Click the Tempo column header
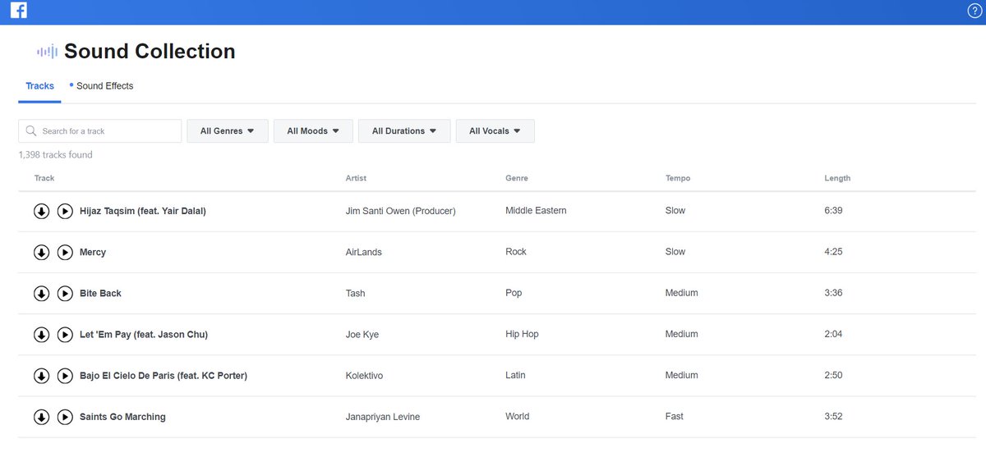The width and height of the screenshot is (986, 457). pos(678,178)
